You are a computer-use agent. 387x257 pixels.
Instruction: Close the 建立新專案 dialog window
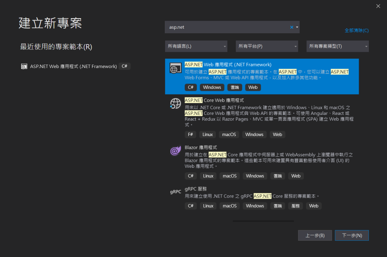pos(378,6)
